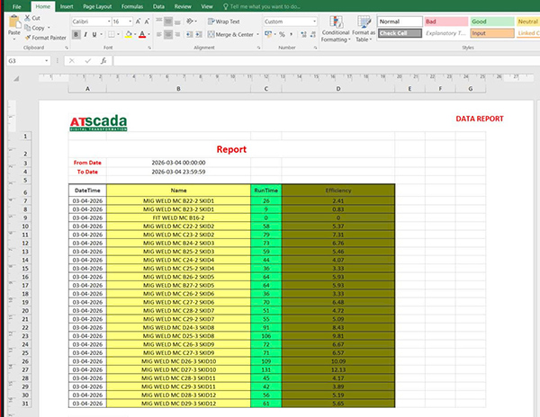This screenshot has height=417, width=540.
Task: Toggle Bold formatting
Action: click(x=76, y=35)
